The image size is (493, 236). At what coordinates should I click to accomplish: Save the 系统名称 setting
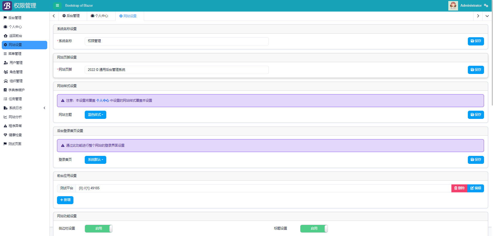[476, 41]
